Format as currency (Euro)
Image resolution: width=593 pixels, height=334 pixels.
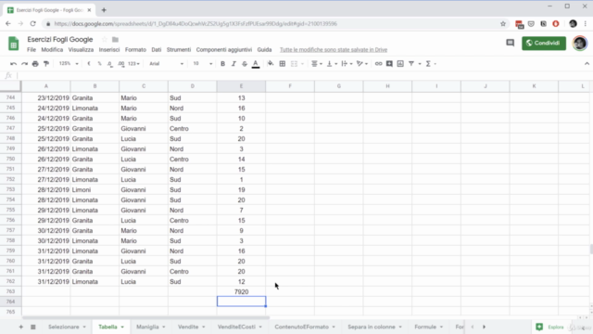(89, 64)
